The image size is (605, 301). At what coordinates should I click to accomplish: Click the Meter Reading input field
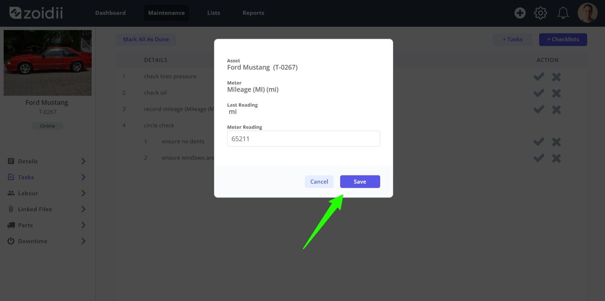pos(303,139)
